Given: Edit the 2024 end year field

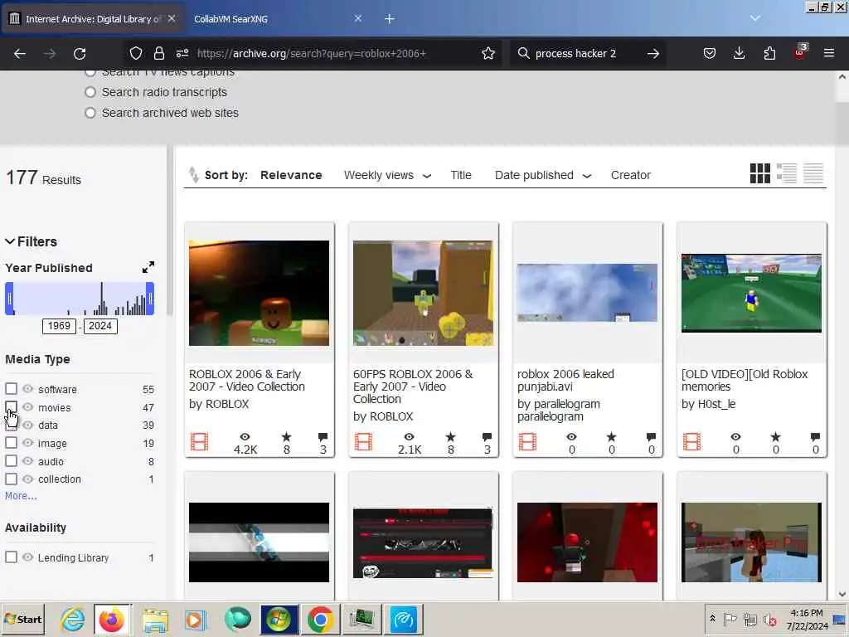Looking at the screenshot, I should [x=100, y=326].
